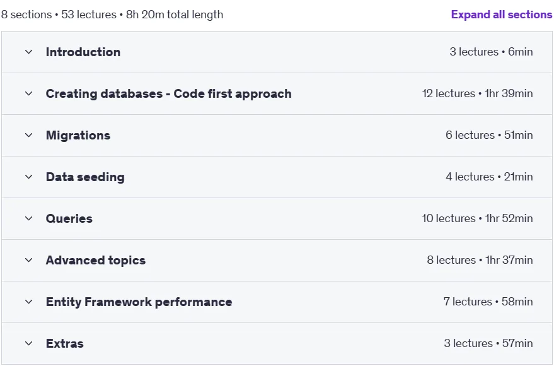Expand the Extras section chevron
Image resolution: width=554 pixels, height=366 pixels.
point(28,343)
